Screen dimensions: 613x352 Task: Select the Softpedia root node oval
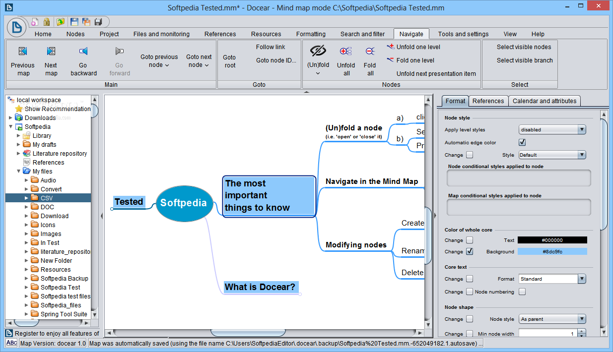click(x=184, y=203)
